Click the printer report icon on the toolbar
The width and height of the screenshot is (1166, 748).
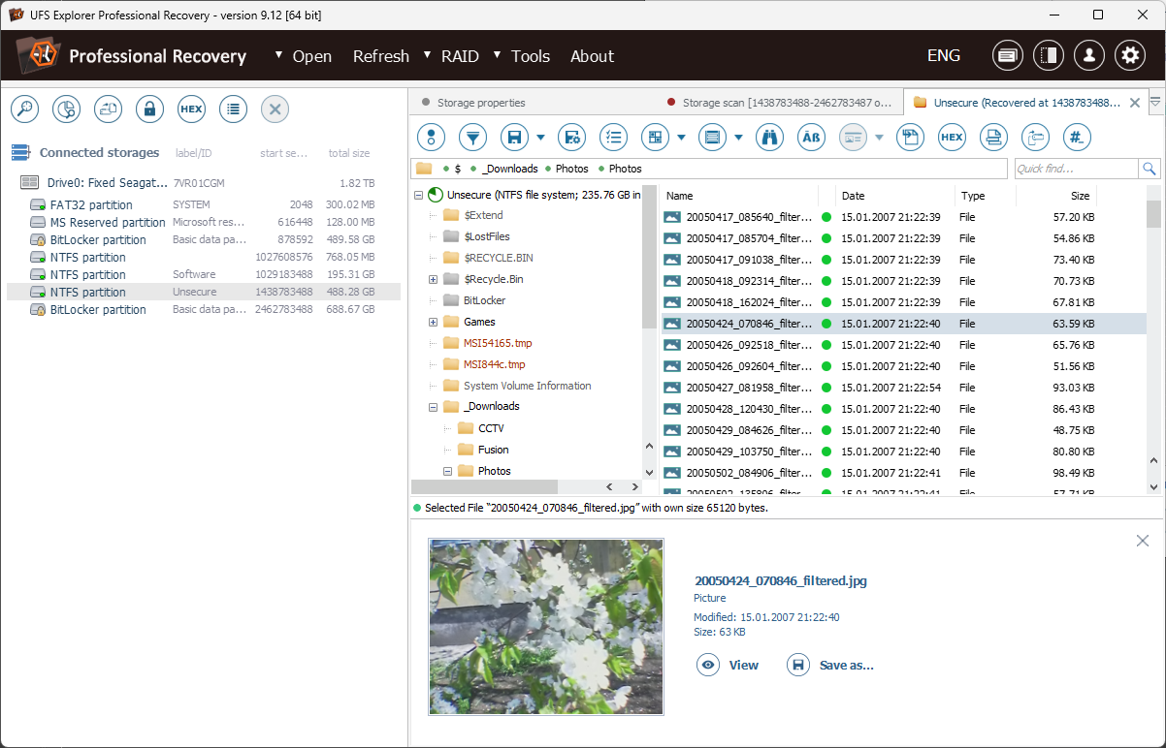pos(993,137)
